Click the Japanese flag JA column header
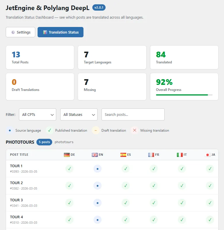The height and width of the screenshot is (230, 224). (x=210, y=155)
